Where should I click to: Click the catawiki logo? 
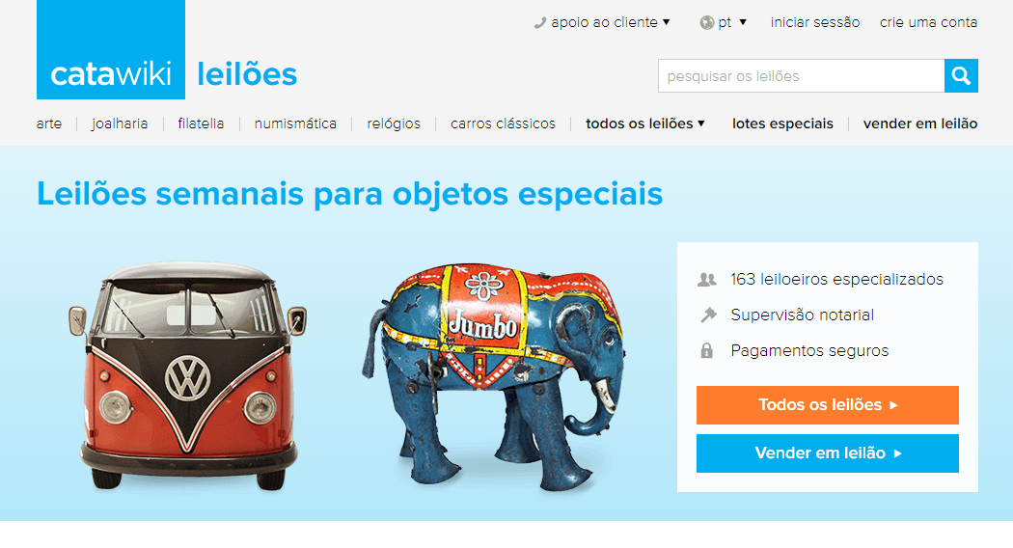[x=111, y=50]
